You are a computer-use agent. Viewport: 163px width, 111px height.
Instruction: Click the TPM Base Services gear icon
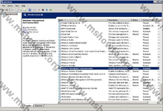point(59,26)
